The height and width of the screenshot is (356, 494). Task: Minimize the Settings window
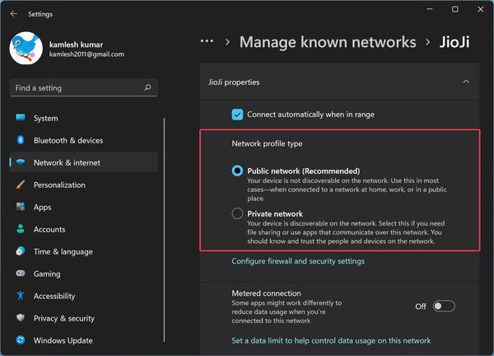pos(430,9)
